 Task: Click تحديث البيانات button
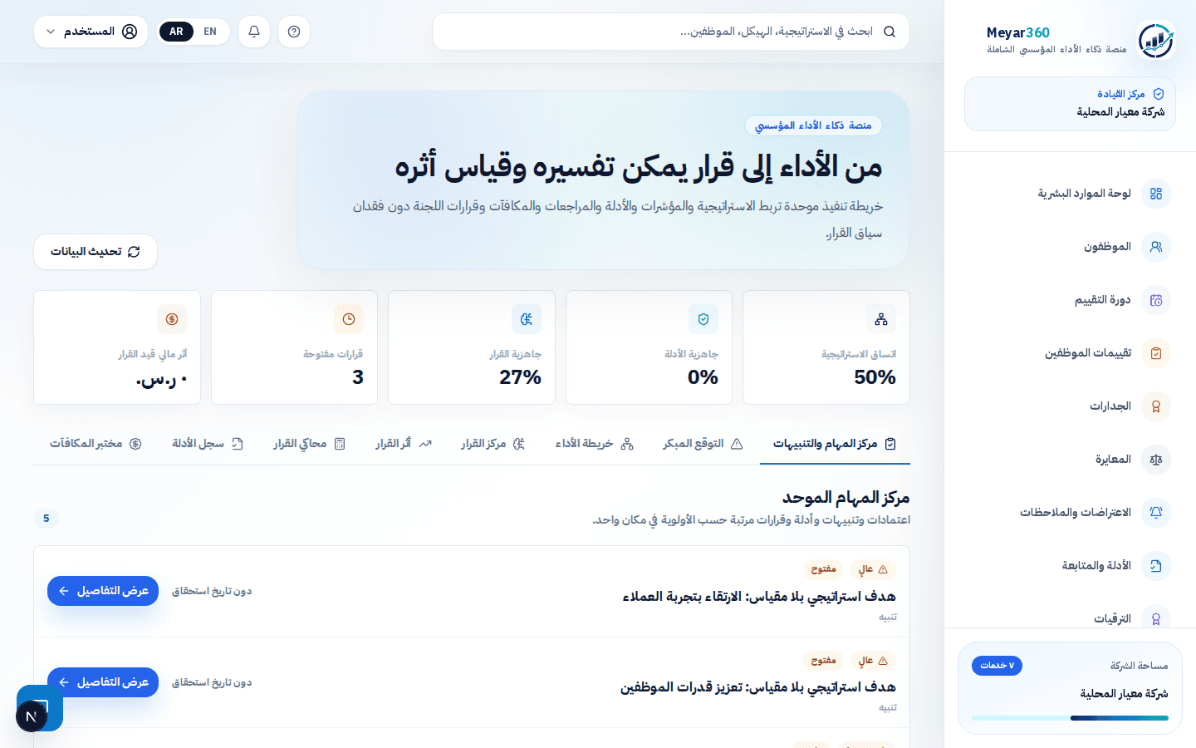point(96,252)
